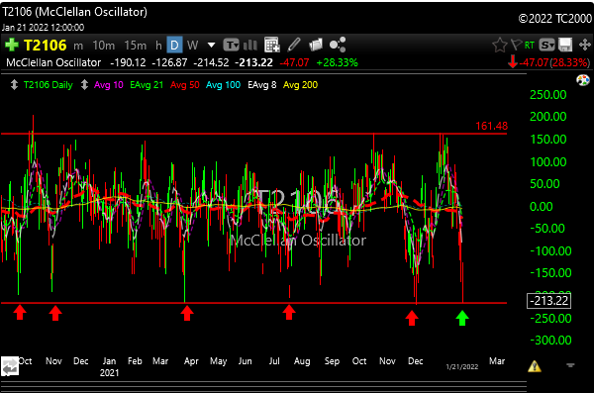Image resolution: width=594 pixels, height=393 pixels.
Task: Open the chart template T icon
Action: tap(231, 46)
